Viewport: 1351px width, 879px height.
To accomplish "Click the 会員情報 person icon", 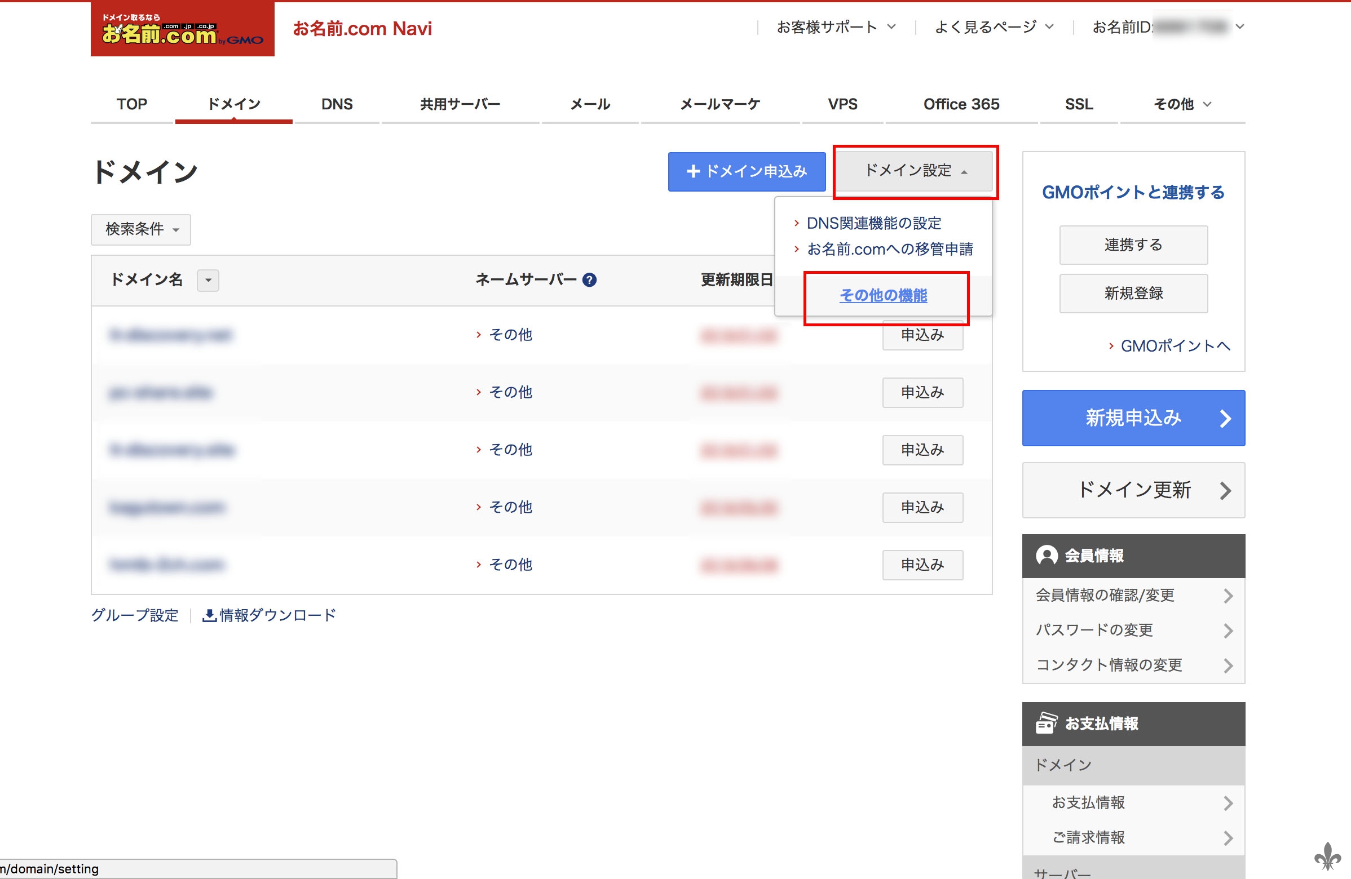I will pos(1046,556).
